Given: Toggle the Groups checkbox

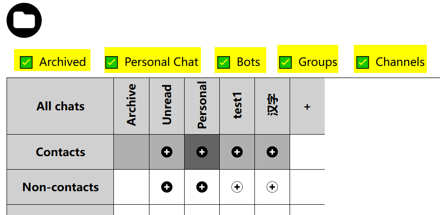Looking at the screenshot, I should (x=285, y=62).
